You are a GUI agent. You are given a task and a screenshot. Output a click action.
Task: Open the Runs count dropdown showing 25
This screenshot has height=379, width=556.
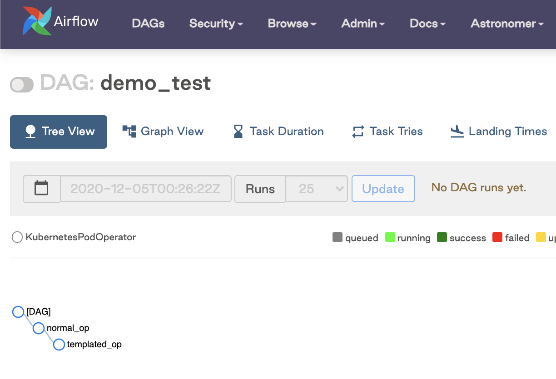pyautogui.click(x=317, y=189)
